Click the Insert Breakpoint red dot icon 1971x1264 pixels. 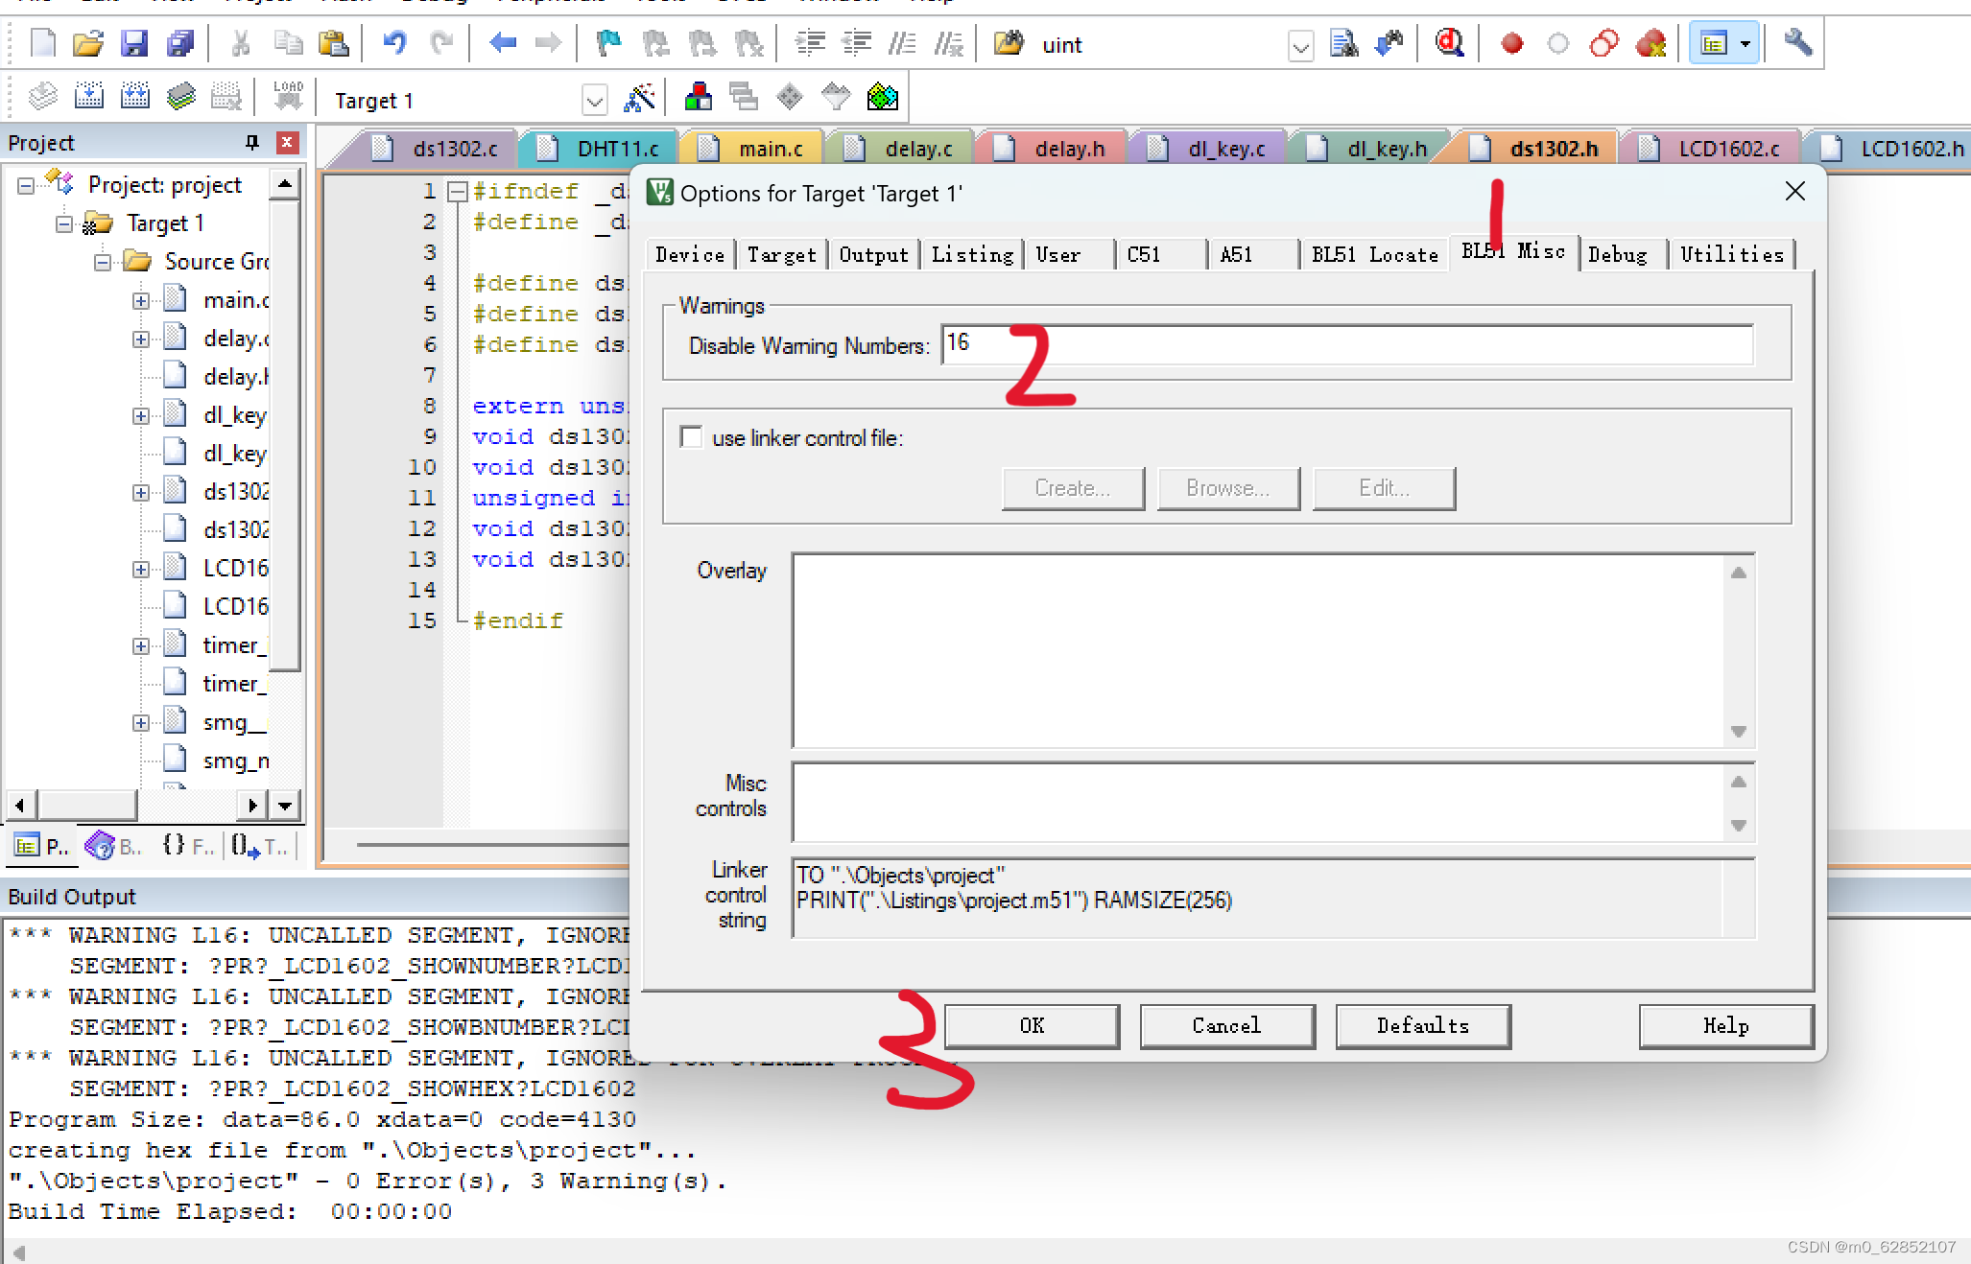click(1511, 43)
